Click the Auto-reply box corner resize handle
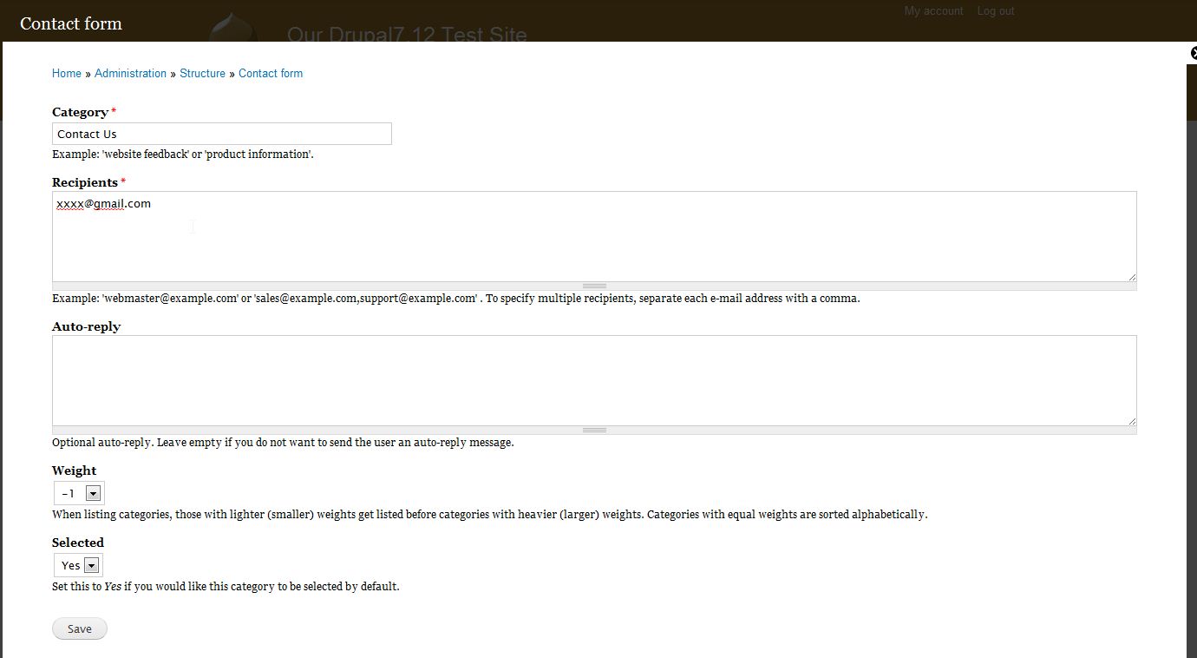 (x=1131, y=421)
